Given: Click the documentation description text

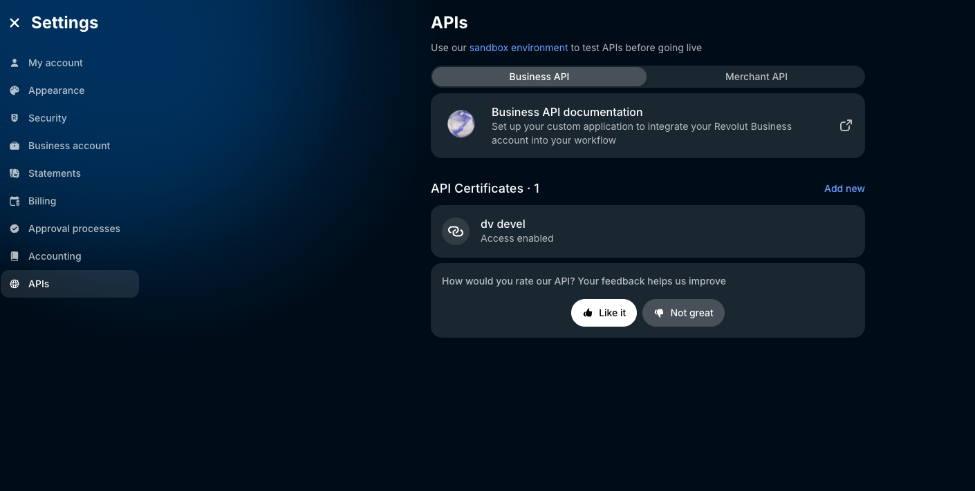Looking at the screenshot, I should [642, 133].
